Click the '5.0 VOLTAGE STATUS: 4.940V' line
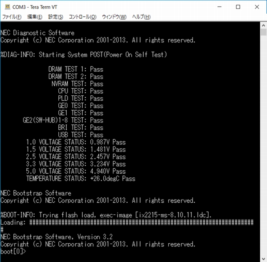 pyautogui.click(x=76, y=171)
